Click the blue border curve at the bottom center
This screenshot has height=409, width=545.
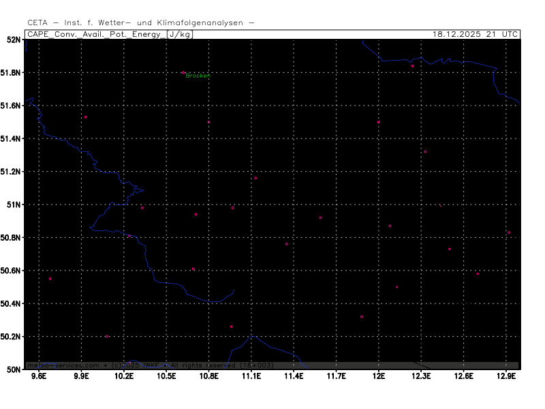pos(272,346)
